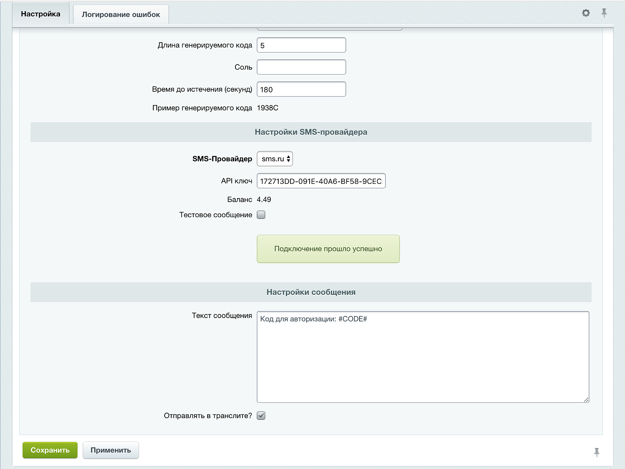Enable the Тестовое сообщение checkbox
This screenshot has height=469, width=625.
click(261, 215)
